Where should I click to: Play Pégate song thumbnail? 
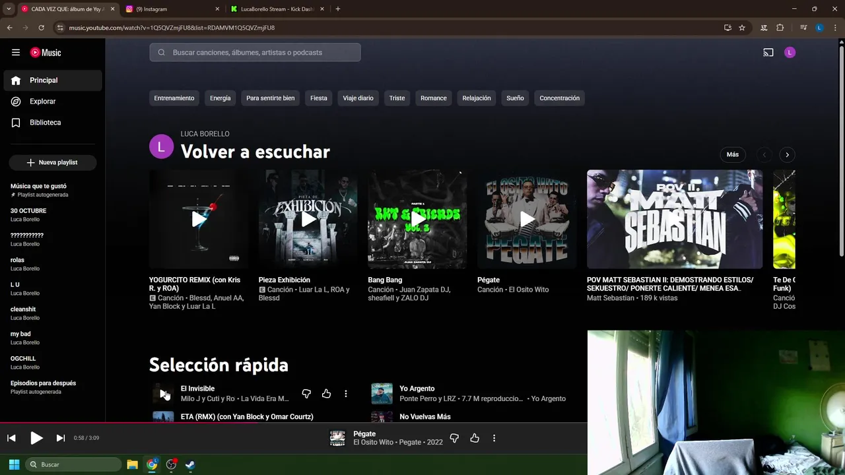pyautogui.click(x=527, y=219)
